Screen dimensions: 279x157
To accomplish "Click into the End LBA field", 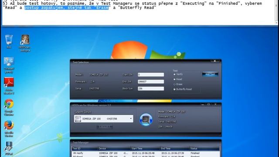I will pos(151,82).
